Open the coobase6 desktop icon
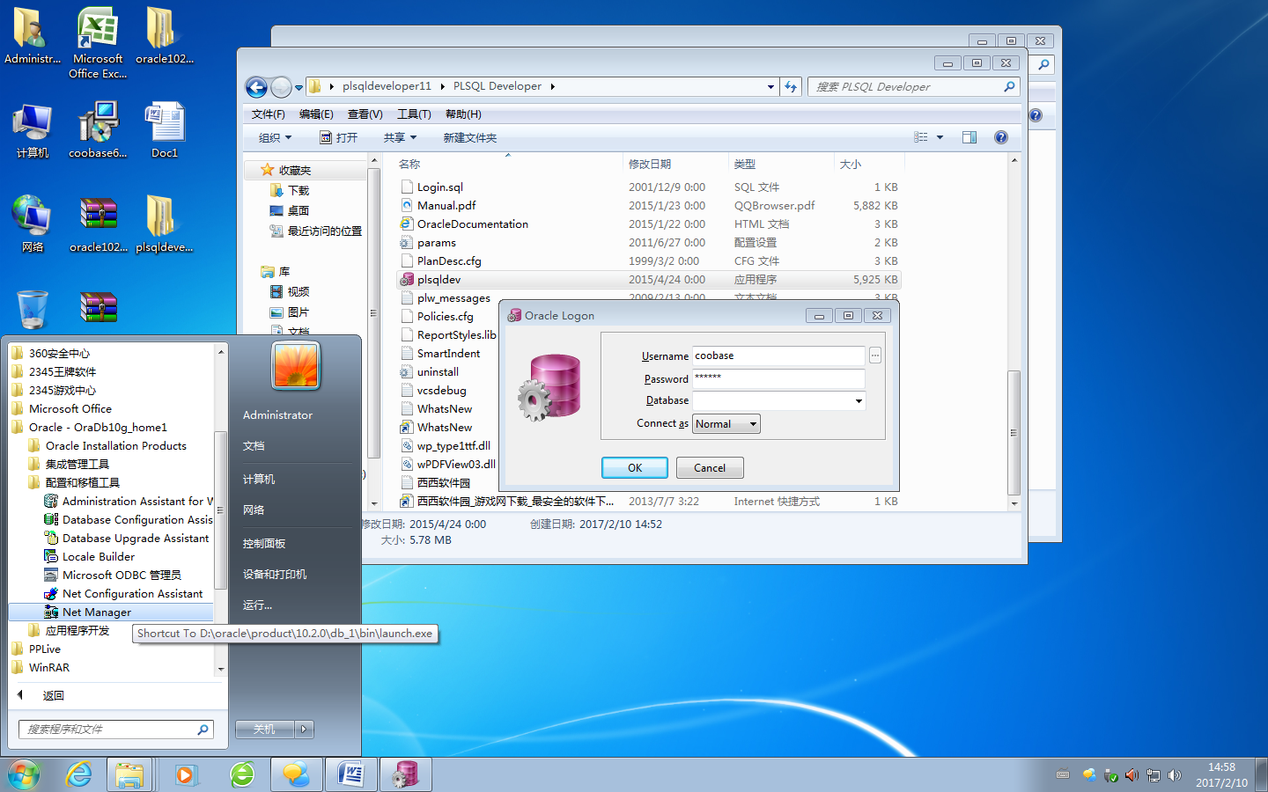Viewport: 1268px width, 792px height. tap(98, 130)
